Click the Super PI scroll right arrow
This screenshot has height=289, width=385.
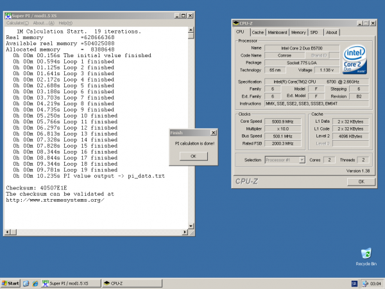click(185, 232)
